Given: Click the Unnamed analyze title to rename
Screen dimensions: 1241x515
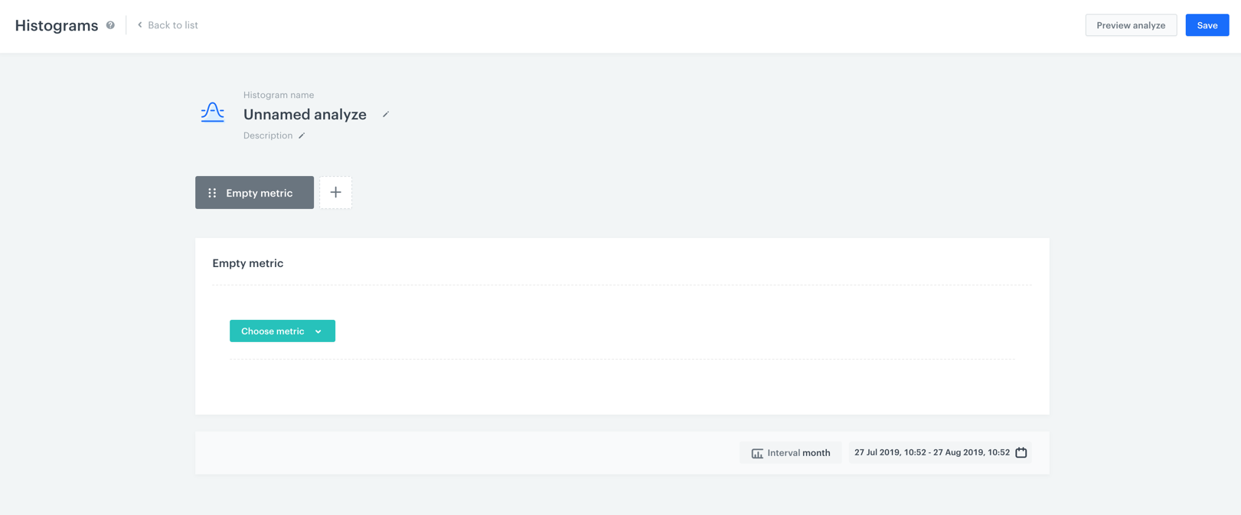Looking at the screenshot, I should tap(305, 115).
